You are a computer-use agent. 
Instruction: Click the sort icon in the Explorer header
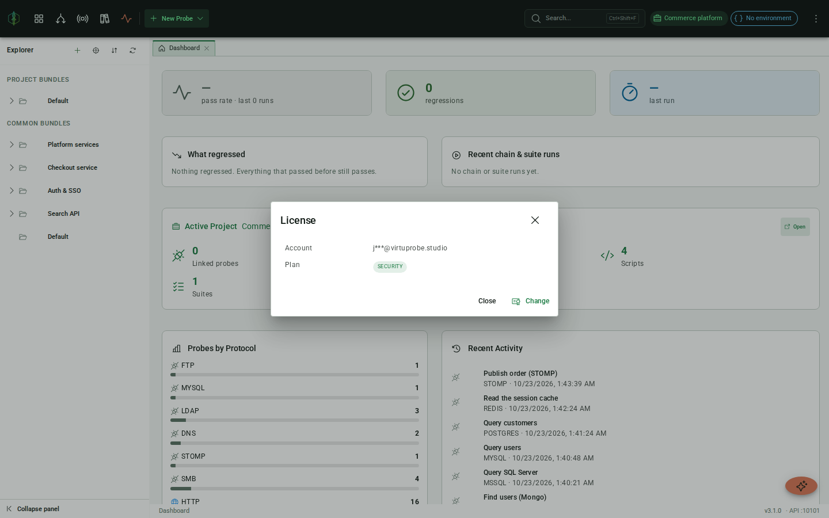click(x=114, y=51)
